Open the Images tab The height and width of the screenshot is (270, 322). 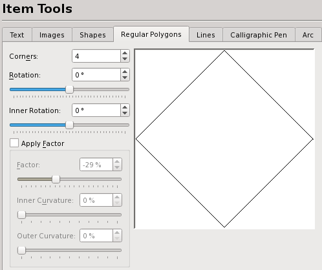(52, 35)
